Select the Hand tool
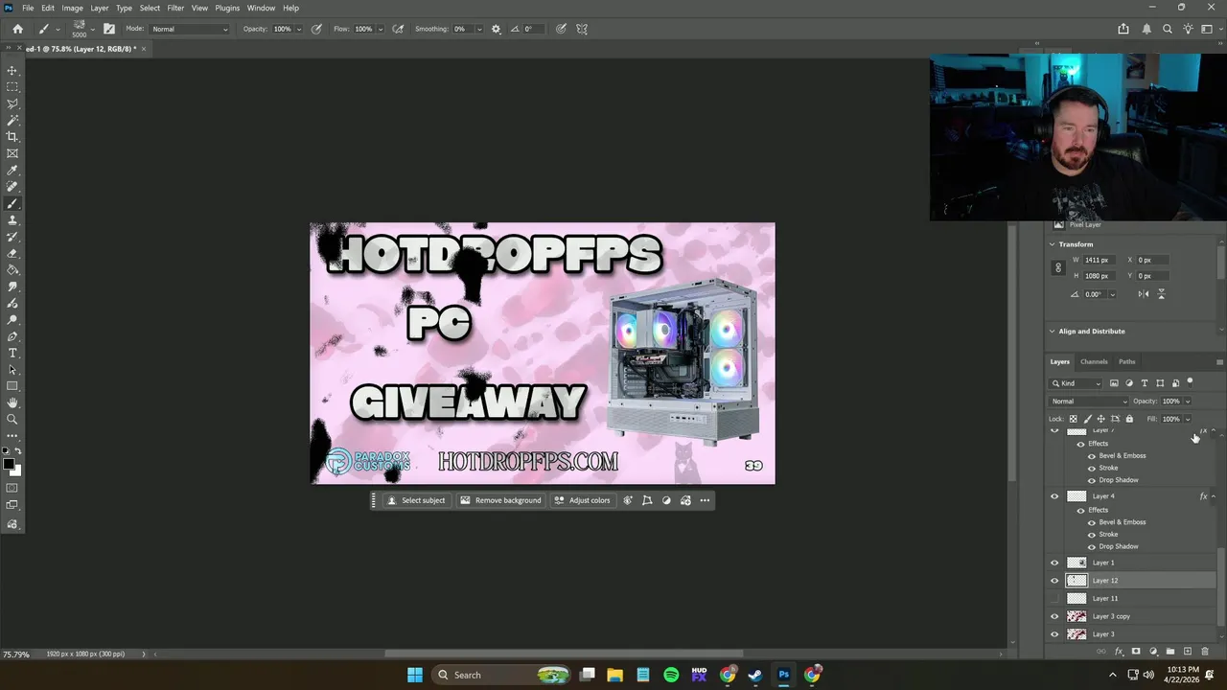The height and width of the screenshot is (690, 1227). (12, 403)
